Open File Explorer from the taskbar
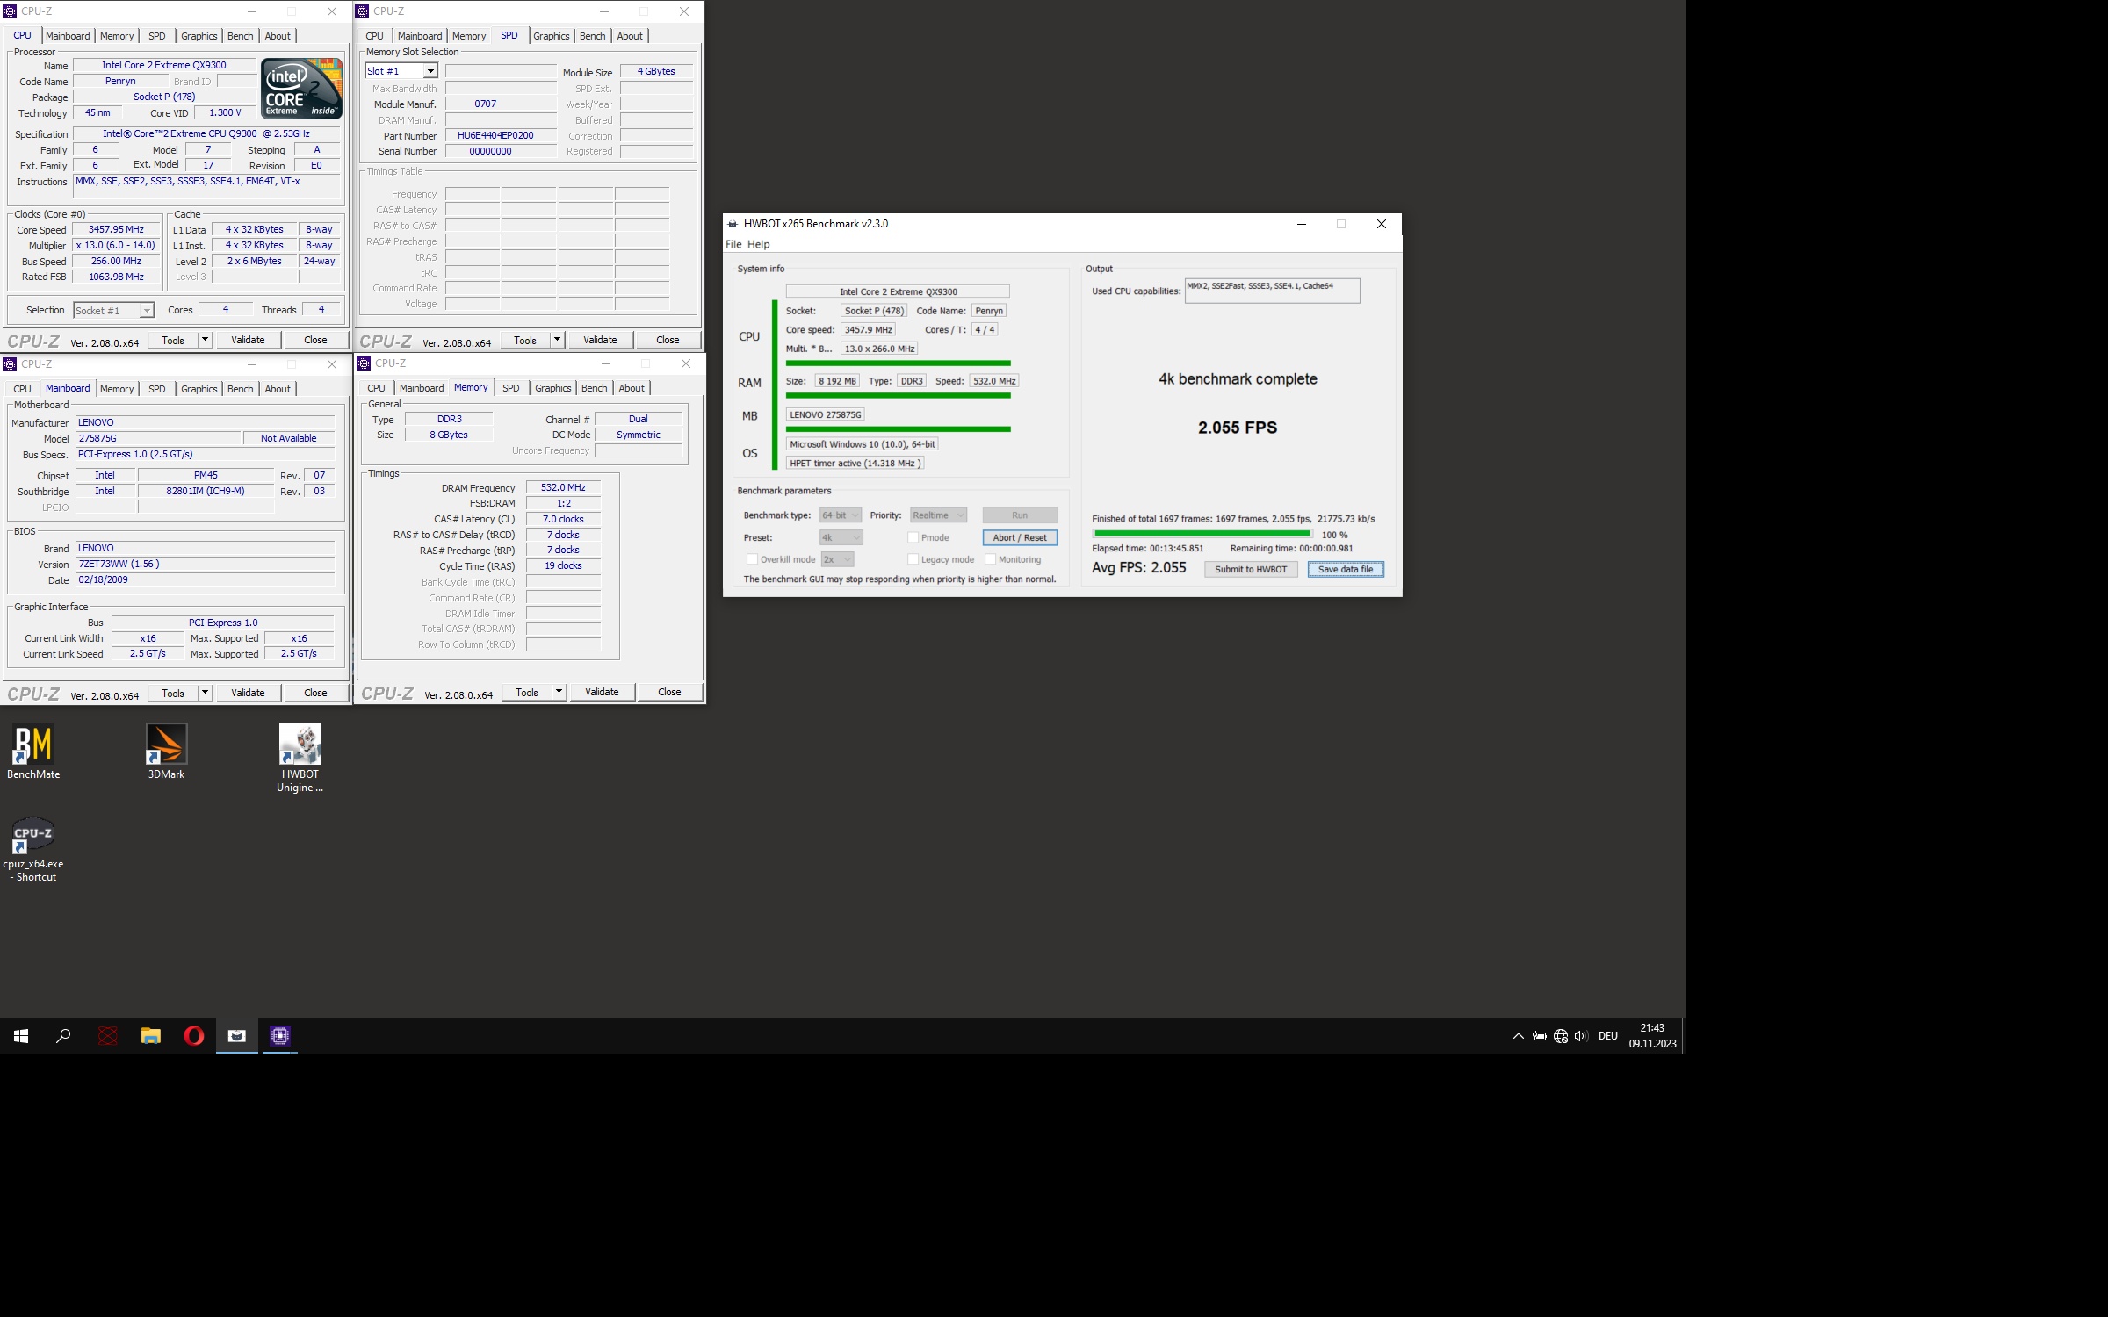The height and width of the screenshot is (1317, 2108). pyautogui.click(x=151, y=1036)
